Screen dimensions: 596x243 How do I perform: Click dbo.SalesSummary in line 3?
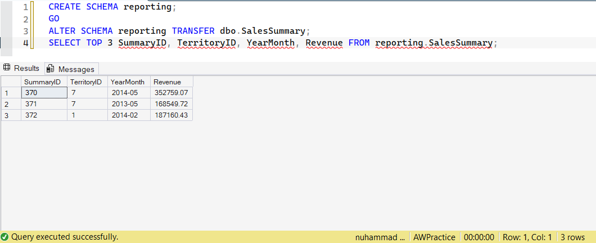click(263, 31)
